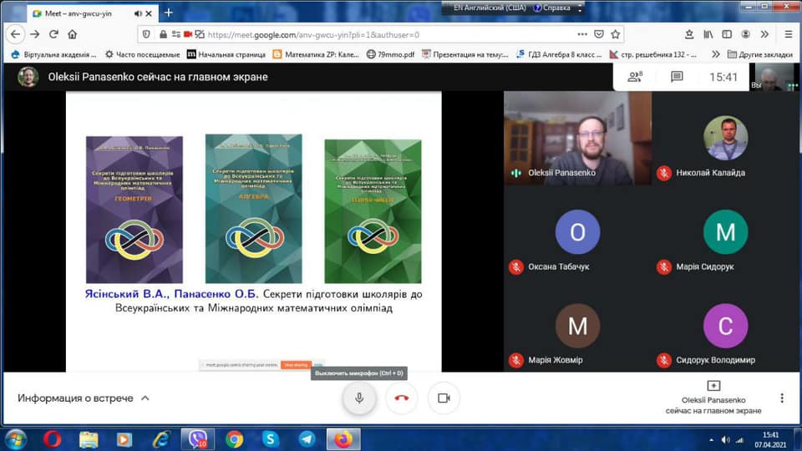Mute tab audio via speaker icon
This screenshot has height=451, width=802.
[x=138, y=14]
